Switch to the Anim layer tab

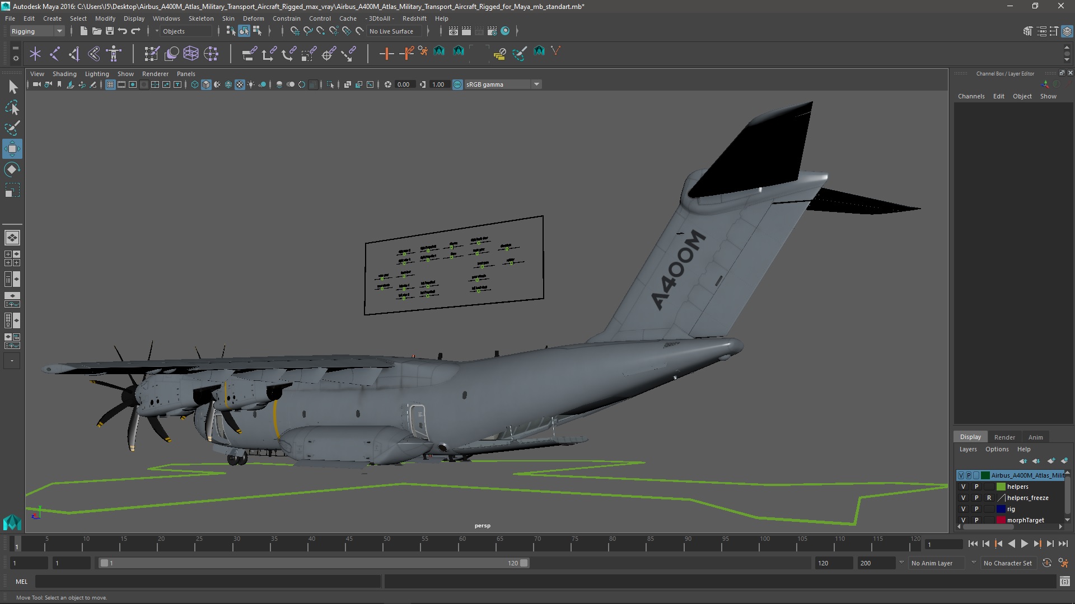point(1035,437)
